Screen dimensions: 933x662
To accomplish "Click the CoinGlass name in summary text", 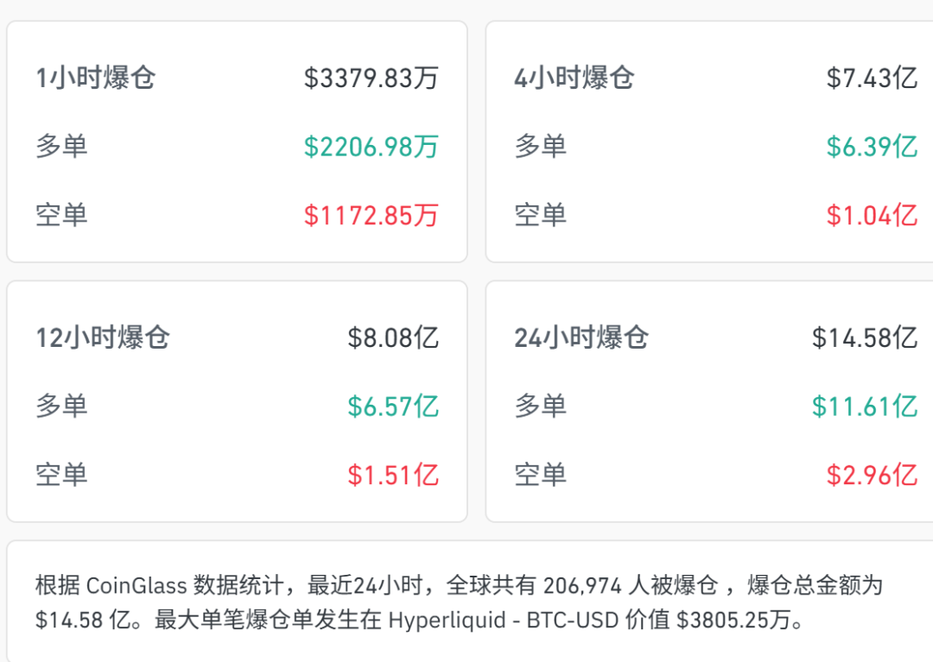I will coord(136,585).
